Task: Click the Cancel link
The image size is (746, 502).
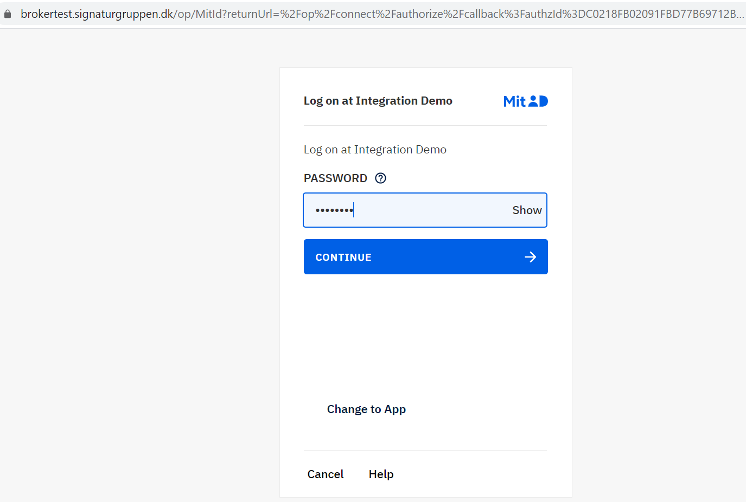Action: (326, 474)
